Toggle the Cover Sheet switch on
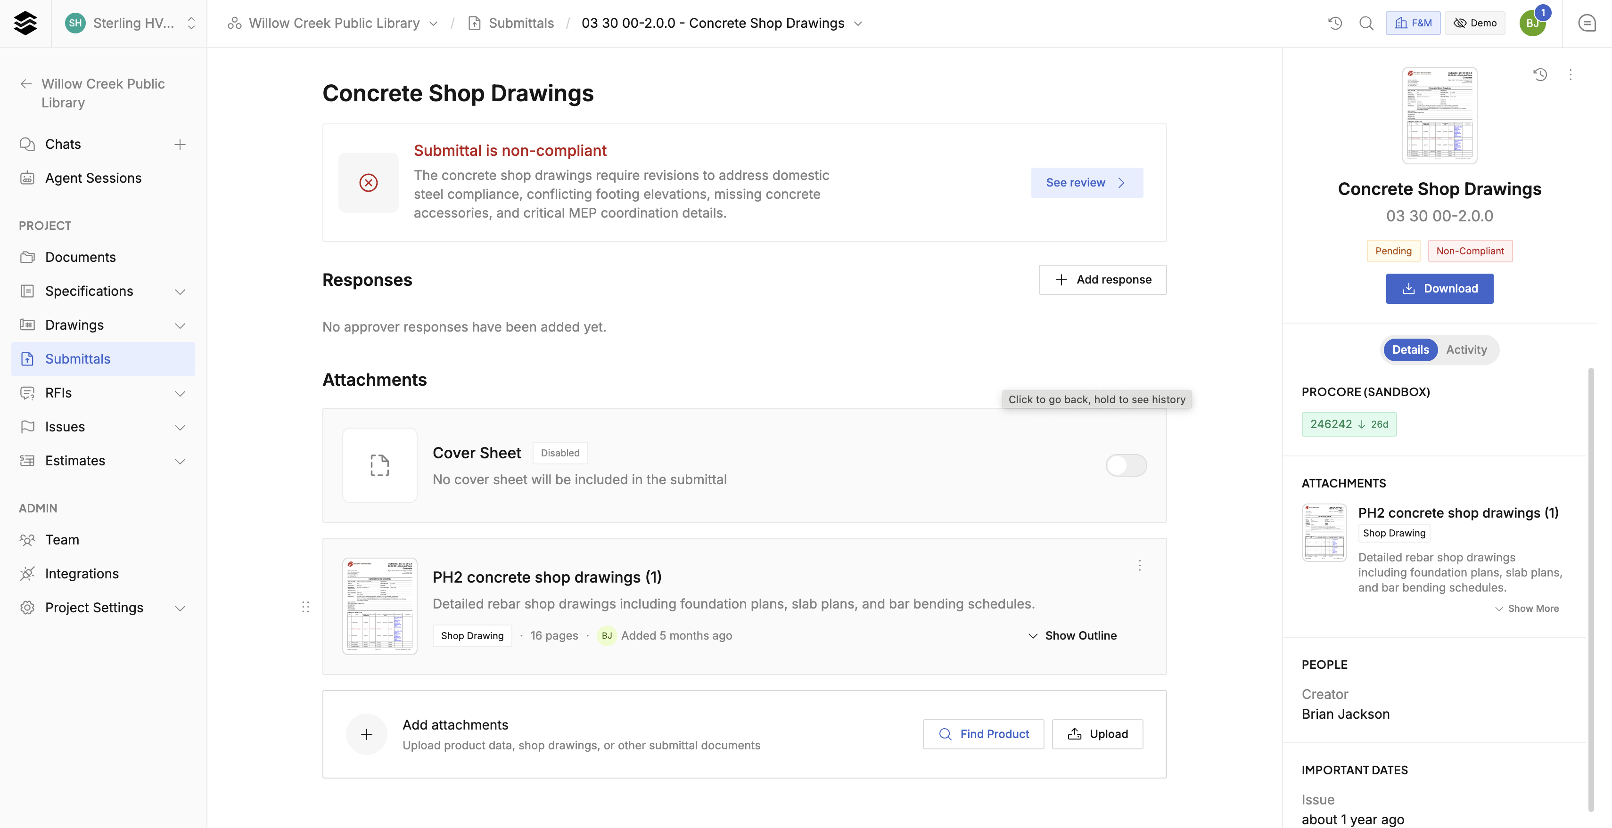 [1126, 465]
